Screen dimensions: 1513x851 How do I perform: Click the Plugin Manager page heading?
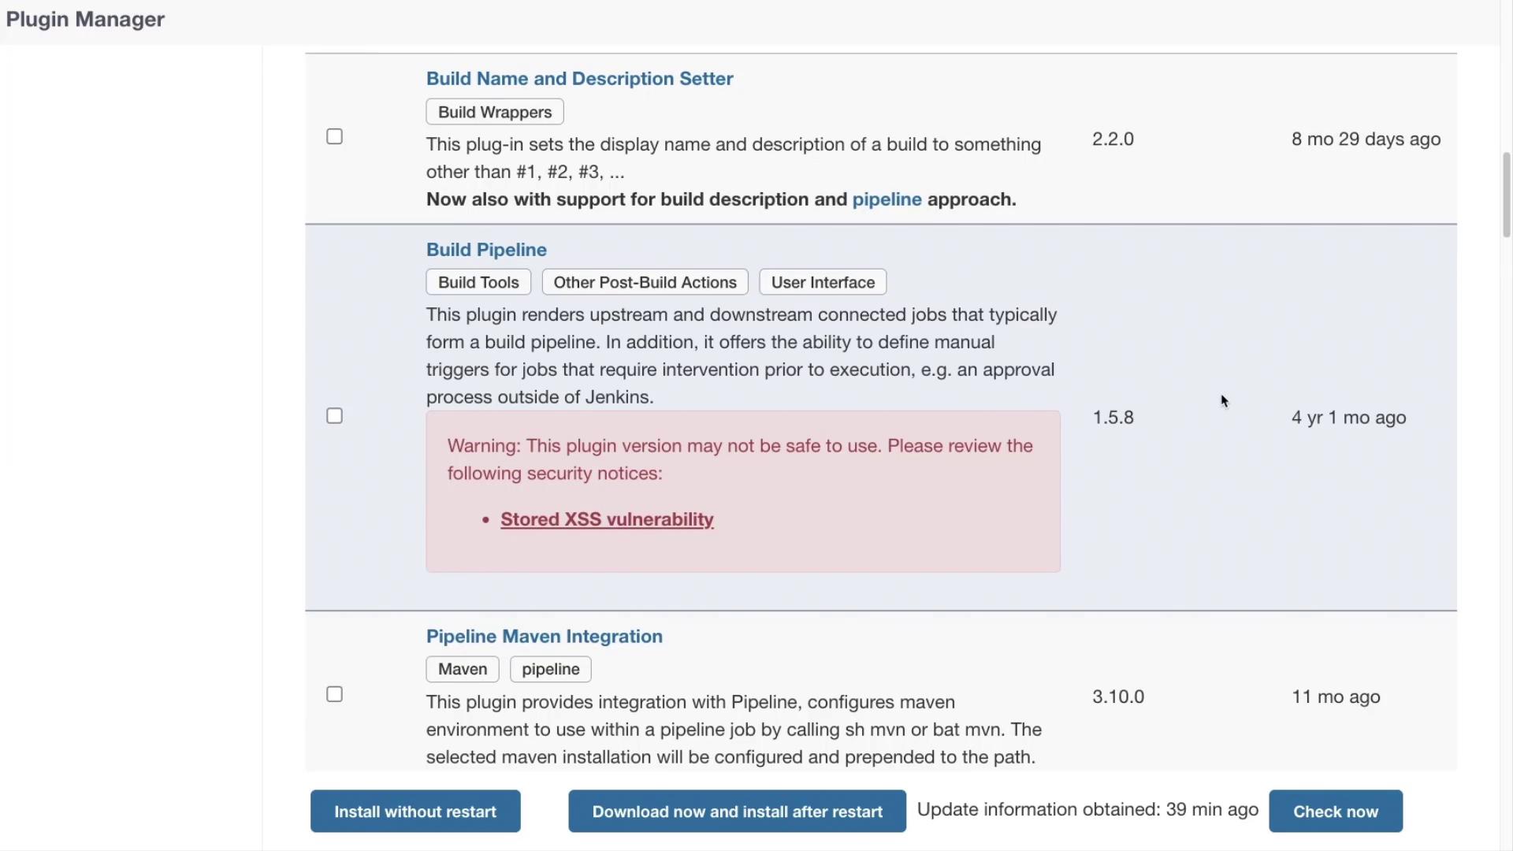85,20
